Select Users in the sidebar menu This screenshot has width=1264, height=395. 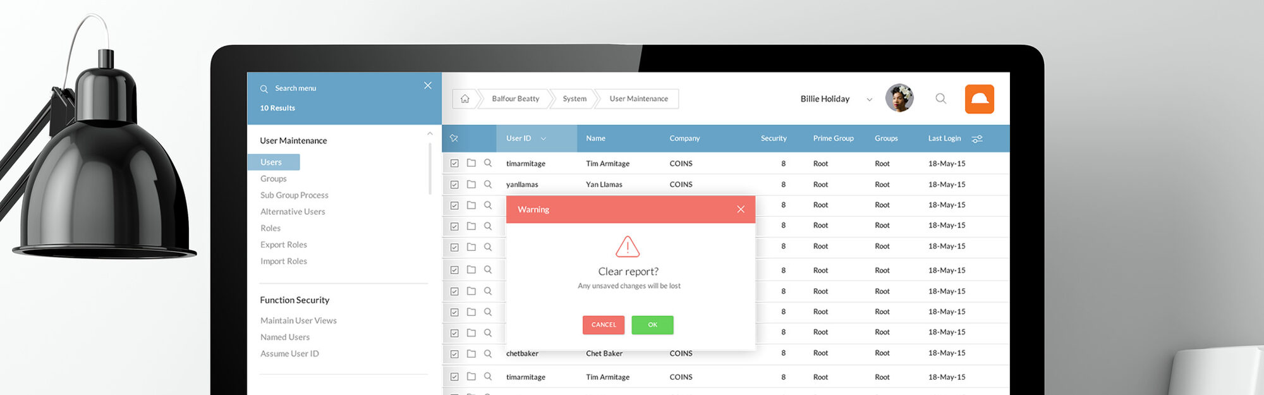pos(274,162)
